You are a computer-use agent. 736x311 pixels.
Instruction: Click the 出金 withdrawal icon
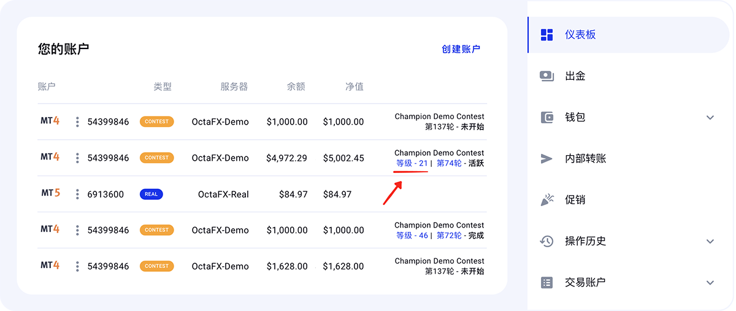pos(546,76)
